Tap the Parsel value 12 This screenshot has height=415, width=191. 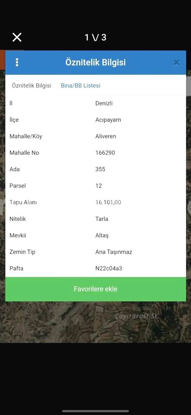(98, 186)
